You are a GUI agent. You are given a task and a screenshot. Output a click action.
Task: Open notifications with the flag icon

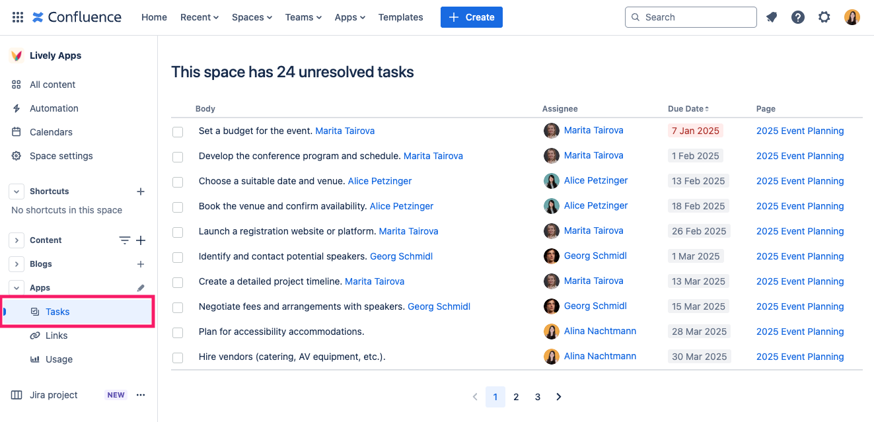click(772, 17)
